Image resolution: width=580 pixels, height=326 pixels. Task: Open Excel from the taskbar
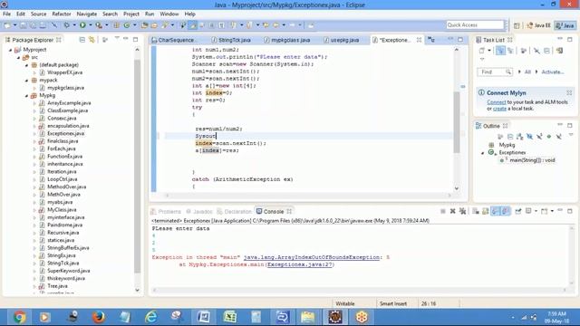(229, 317)
